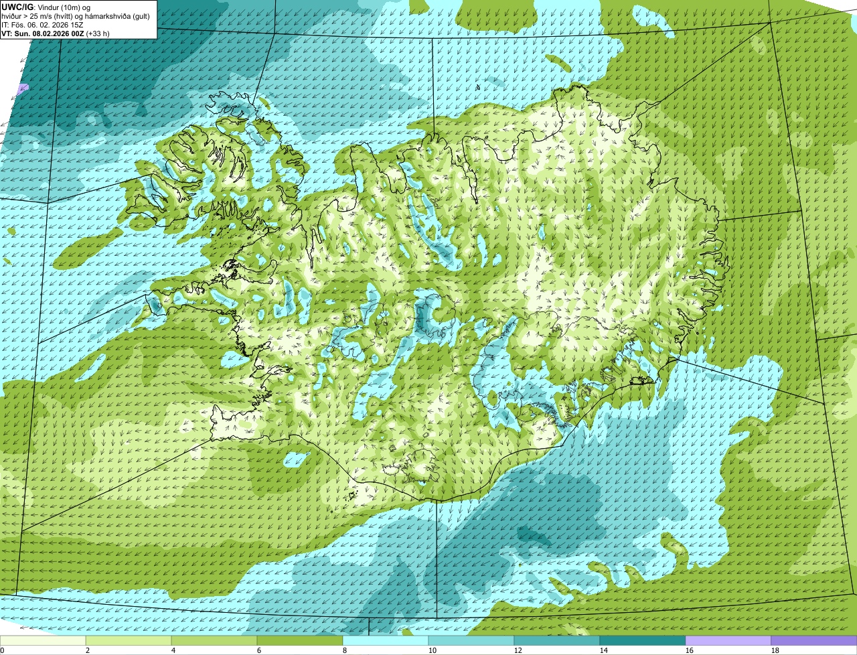Click the legend tick label "2"
Screen dimensions: 857x655
point(88,650)
